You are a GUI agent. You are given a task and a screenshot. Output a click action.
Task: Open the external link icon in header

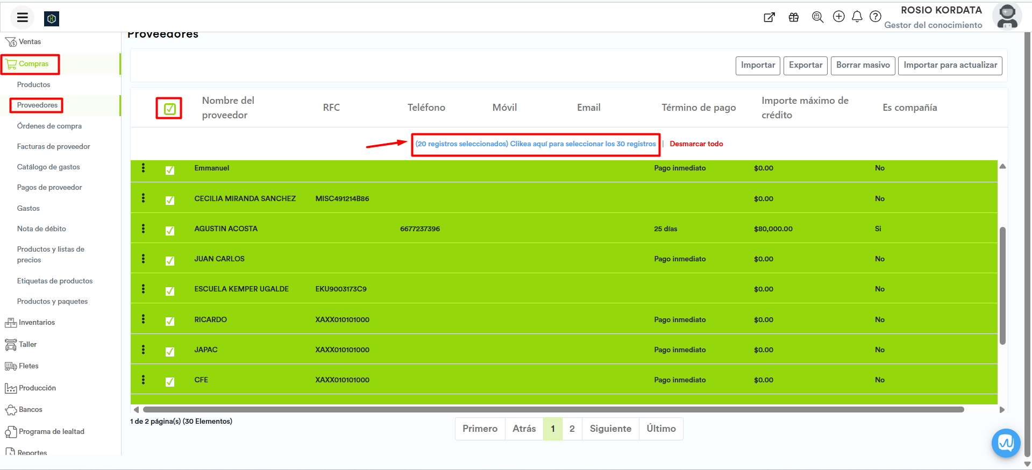[769, 17]
